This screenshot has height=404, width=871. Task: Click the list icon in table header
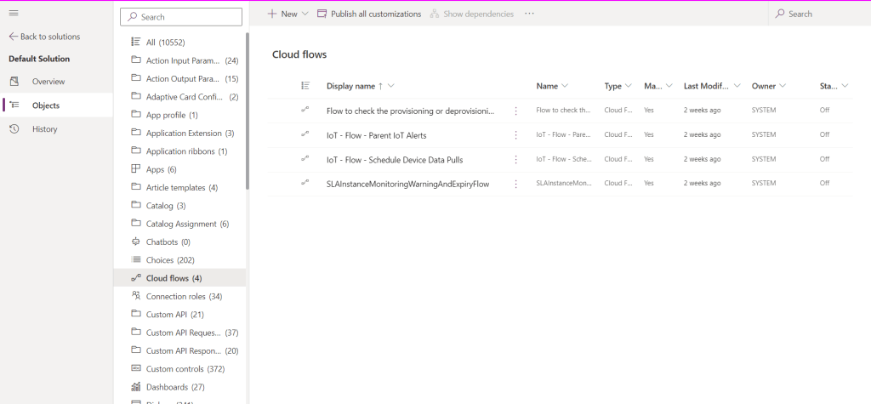(x=305, y=86)
